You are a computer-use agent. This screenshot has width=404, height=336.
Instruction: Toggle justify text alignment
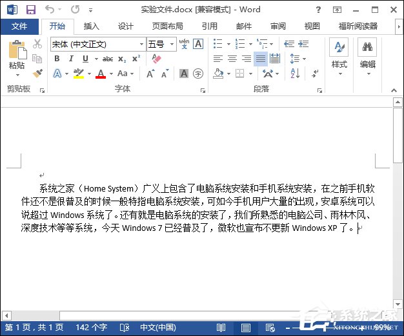[260, 59]
